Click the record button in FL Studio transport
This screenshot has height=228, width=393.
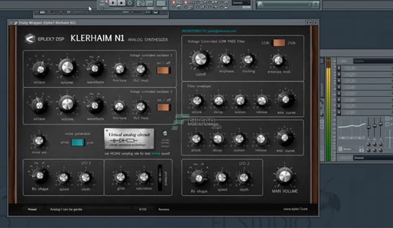pyautogui.click(x=130, y=3)
